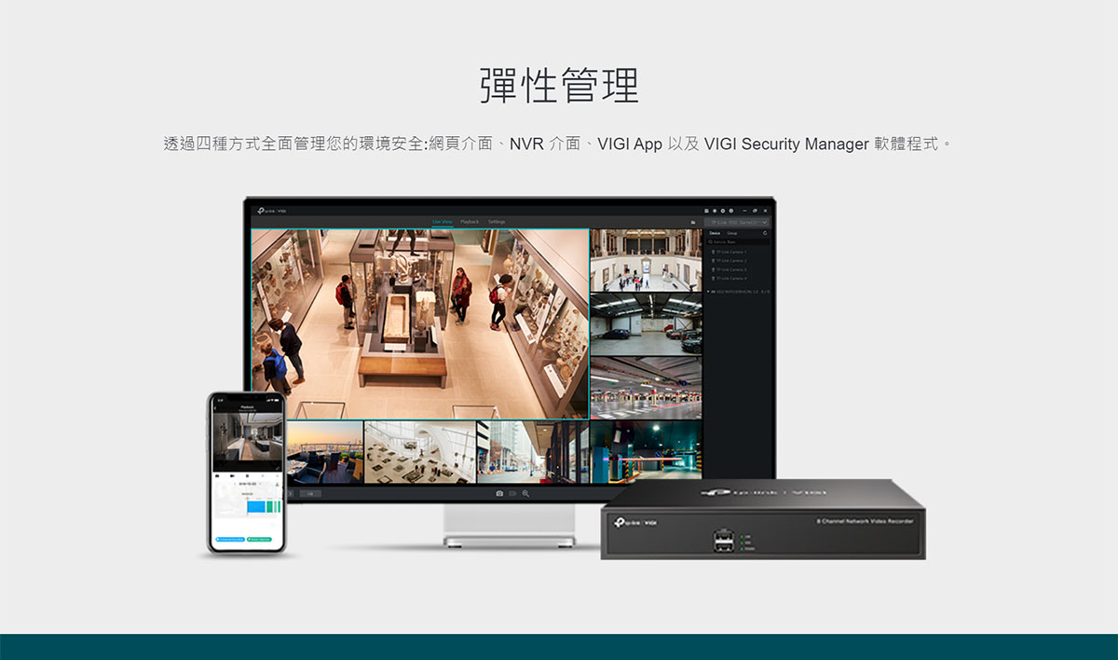Click the green tag button on phone
The image size is (1118, 660).
pos(259,539)
